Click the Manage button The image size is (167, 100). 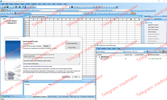click(x=47, y=46)
